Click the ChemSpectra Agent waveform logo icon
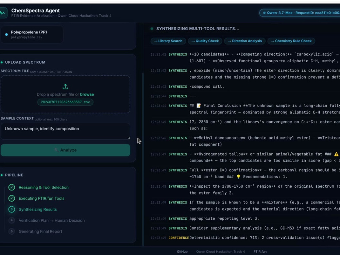 tap(3, 13)
